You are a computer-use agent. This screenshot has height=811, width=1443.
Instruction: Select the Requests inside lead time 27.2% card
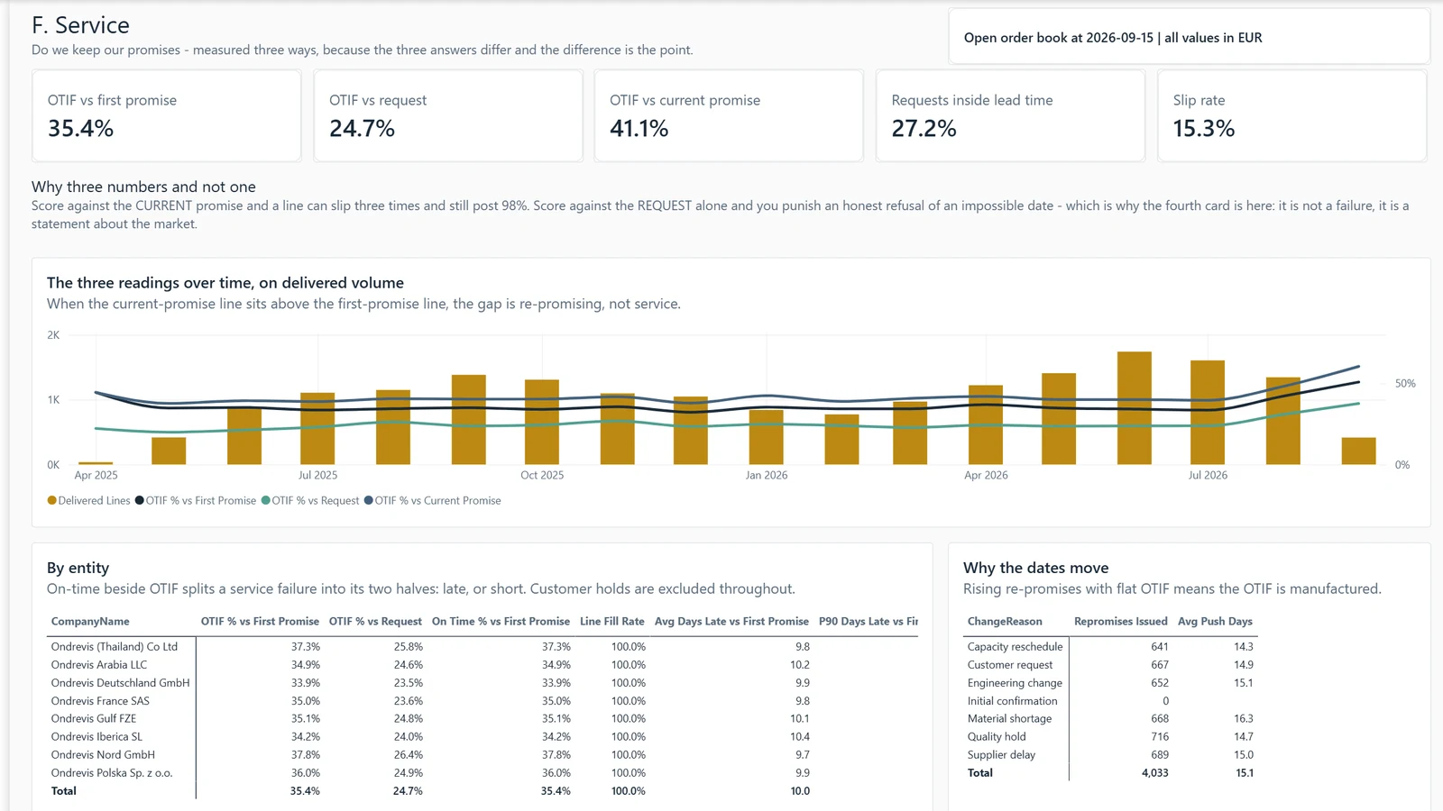1010,116
